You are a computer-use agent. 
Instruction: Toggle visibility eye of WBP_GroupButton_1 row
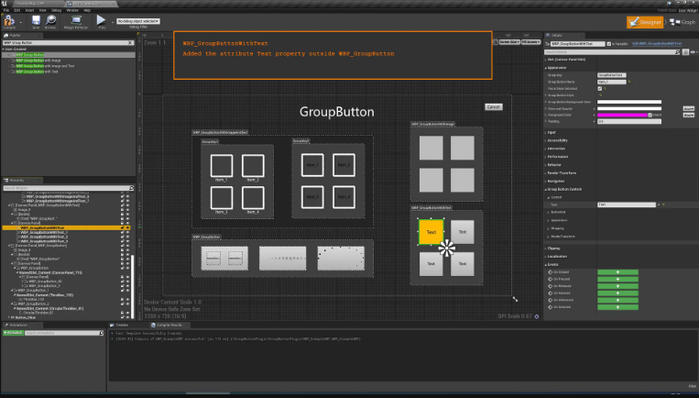pyautogui.click(x=127, y=290)
